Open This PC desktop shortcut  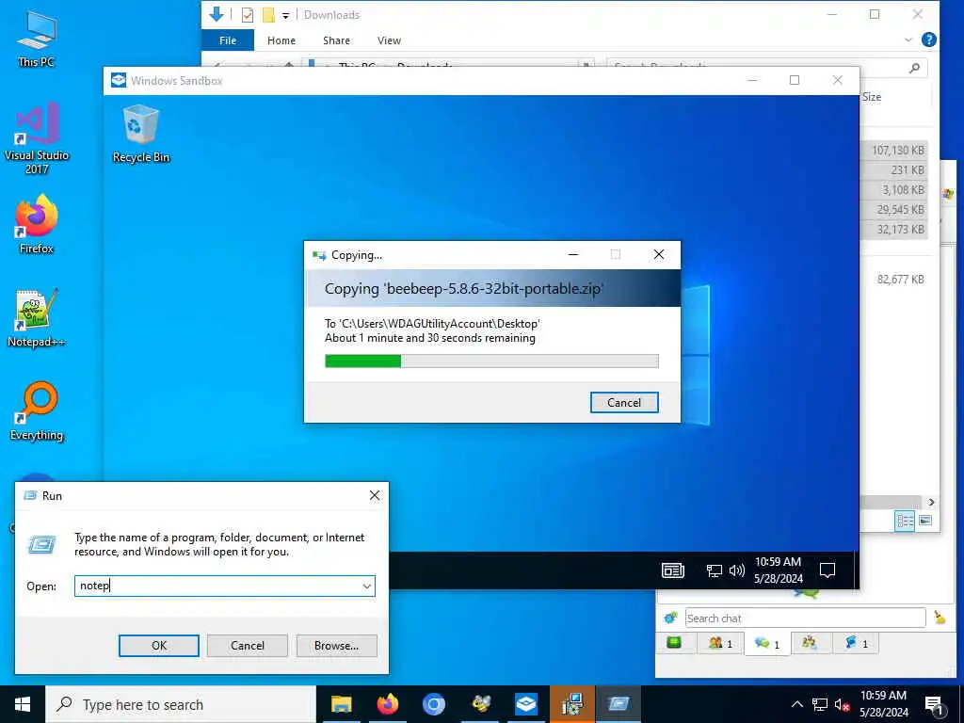coord(37,38)
